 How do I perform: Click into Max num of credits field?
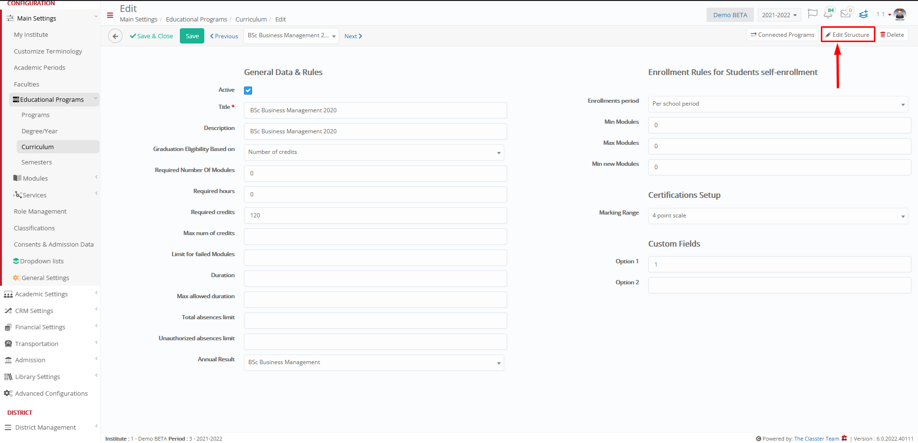click(x=375, y=237)
